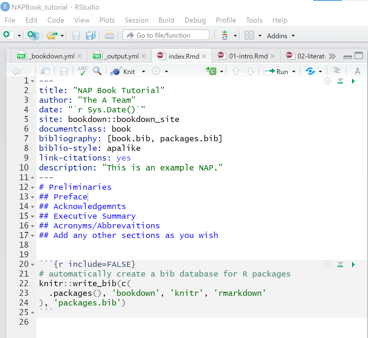
Task: Close the _bookdown.yml tab
Action: coord(79,56)
